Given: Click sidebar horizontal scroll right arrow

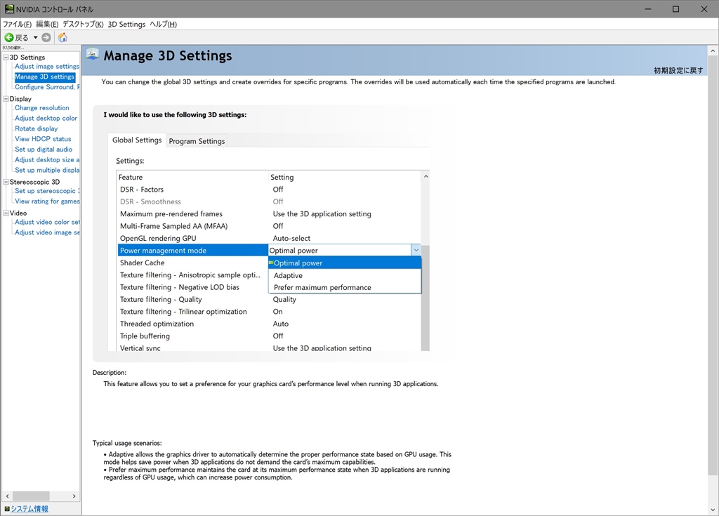Looking at the screenshot, I should pos(74,496).
